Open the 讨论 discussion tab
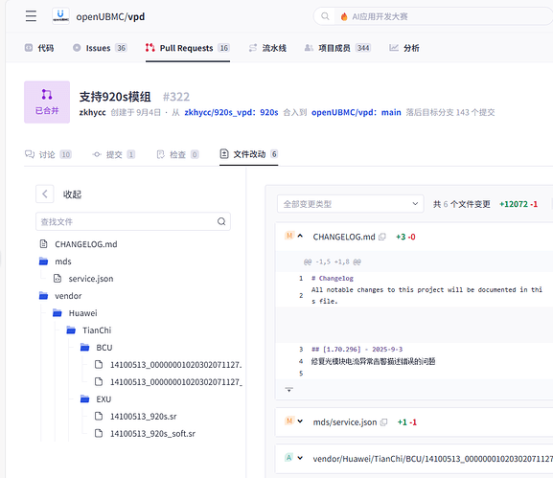 [48, 154]
